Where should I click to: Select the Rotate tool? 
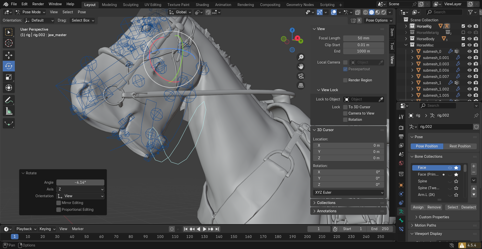coord(9,66)
